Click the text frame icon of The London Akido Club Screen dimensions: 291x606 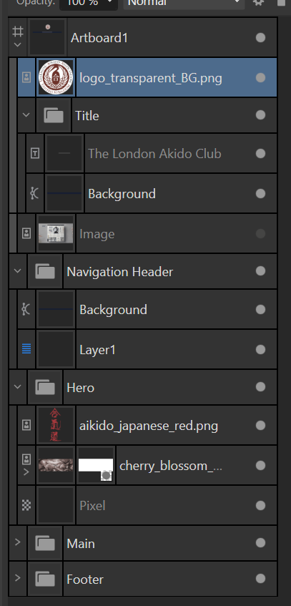[x=35, y=153]
